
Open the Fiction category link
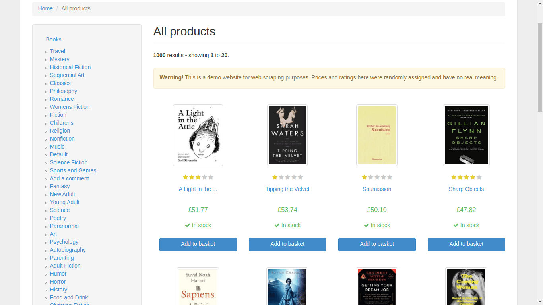(58, 115)
